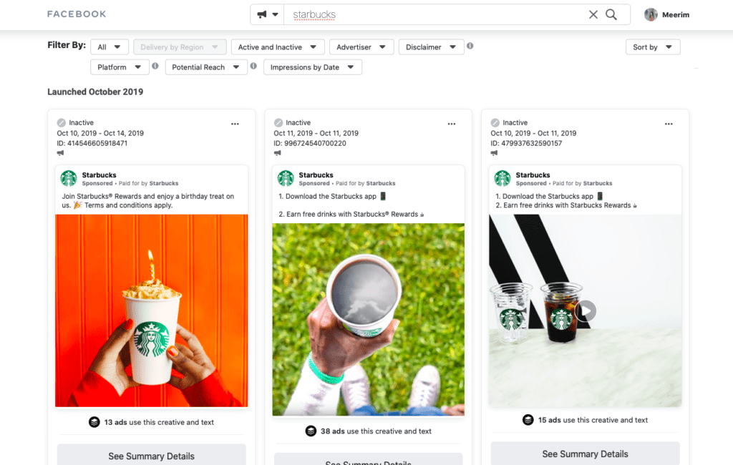This screenshot has width=733, height=465.
Task: Click stacked layers icon beside 15 ads
Action: click(x=528, y=420)
